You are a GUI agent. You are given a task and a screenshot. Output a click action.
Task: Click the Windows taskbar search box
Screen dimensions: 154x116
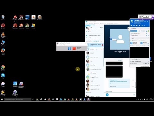click(x=18, y=99)
